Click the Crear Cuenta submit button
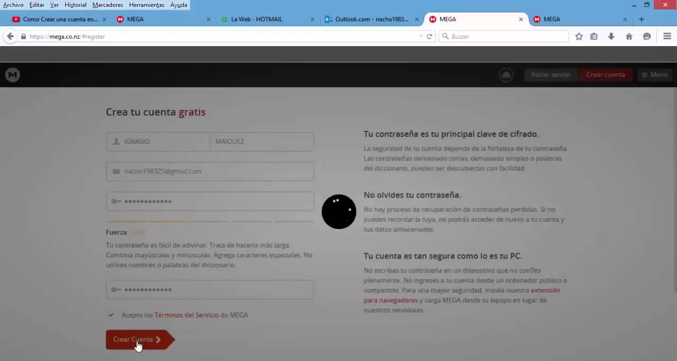Image resolution: width=677 pixels, height=361 pixels. (x=140, y=339)
